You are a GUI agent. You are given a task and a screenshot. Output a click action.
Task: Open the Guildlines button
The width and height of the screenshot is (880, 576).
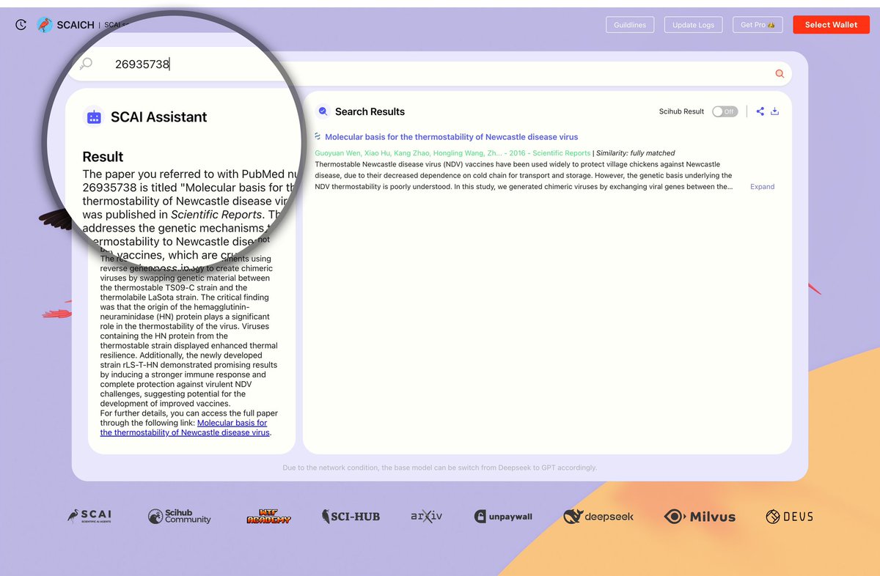click(630, 25)
